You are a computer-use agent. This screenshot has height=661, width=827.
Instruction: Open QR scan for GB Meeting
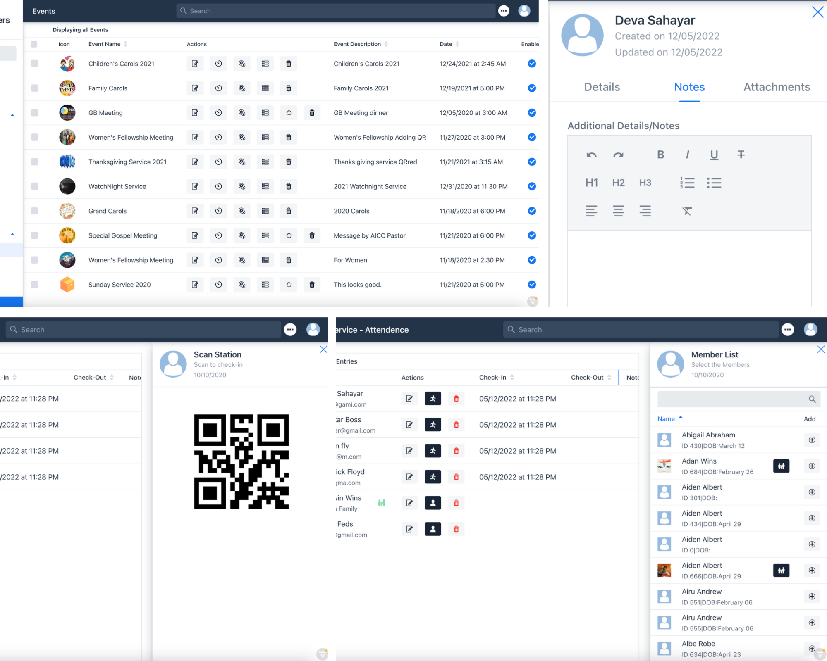click(242, 113)
